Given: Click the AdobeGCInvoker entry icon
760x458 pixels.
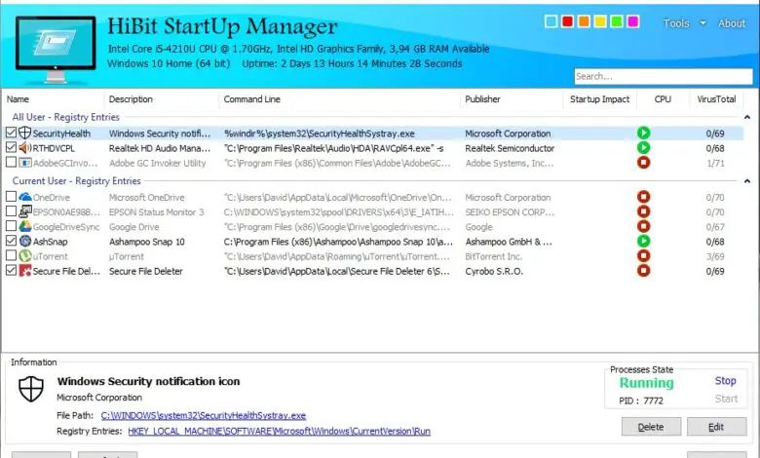Looking at the screenshot, I should (24, 163).
